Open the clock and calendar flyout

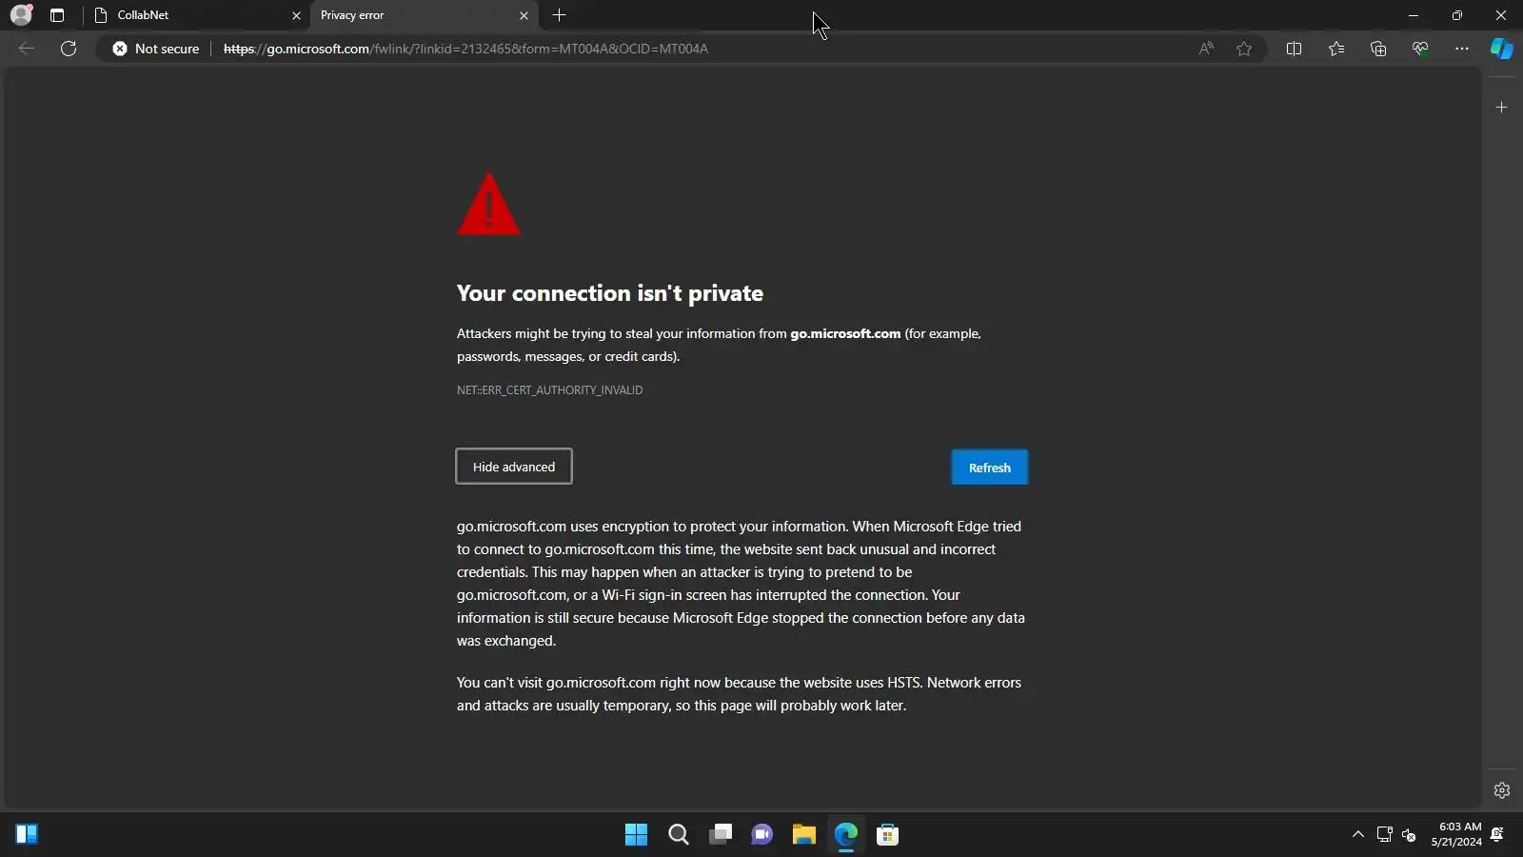pyautogui.click(x=1456, y=834)
